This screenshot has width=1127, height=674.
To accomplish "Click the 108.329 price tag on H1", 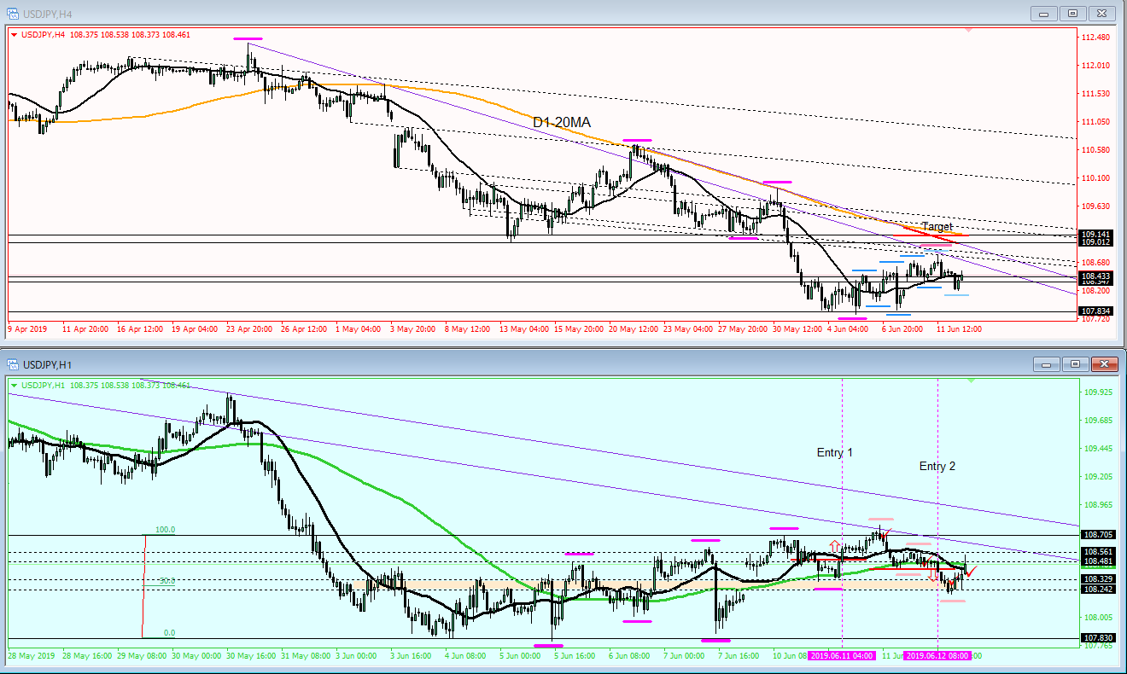I will [x=1096, y=579].
